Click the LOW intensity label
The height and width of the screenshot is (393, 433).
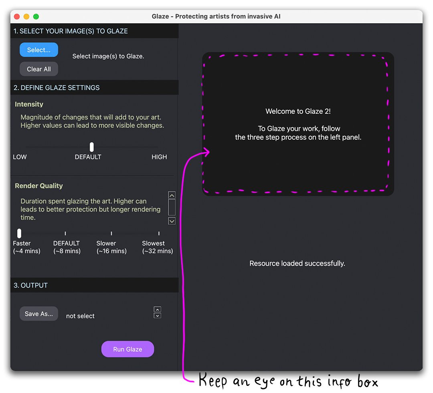tap(20, 157)
